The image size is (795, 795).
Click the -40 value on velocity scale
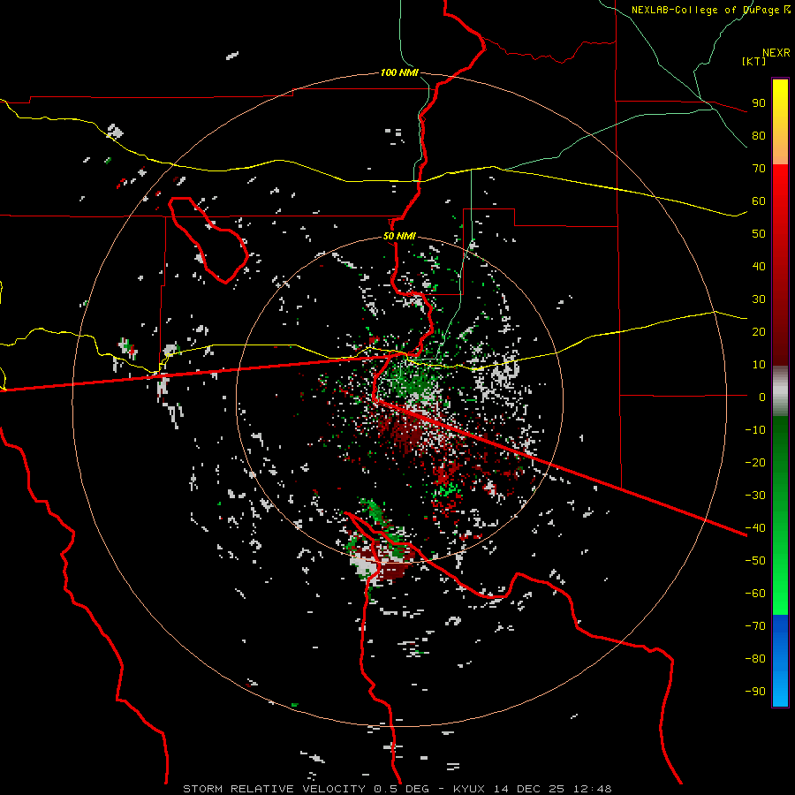pos(755,528)
